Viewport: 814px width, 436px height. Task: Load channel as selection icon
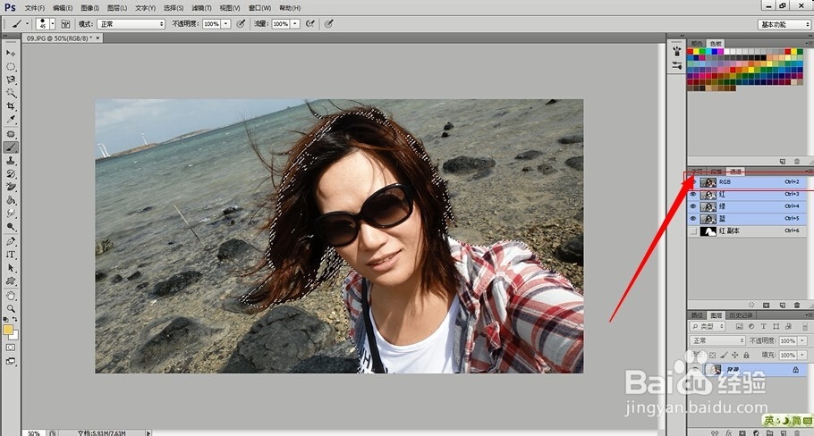tap(751, 305)
